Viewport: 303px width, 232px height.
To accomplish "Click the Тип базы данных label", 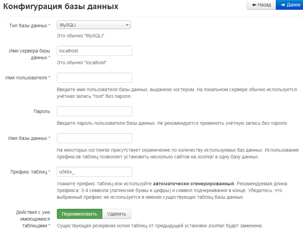I will coord(30,26).
